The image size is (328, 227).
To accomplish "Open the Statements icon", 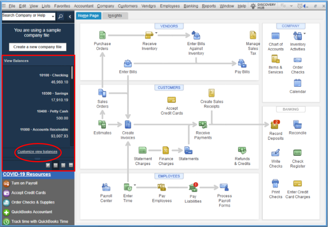I will coord(188,150).
